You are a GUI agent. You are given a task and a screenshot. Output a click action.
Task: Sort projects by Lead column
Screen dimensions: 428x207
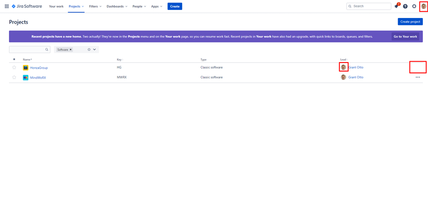344,60
